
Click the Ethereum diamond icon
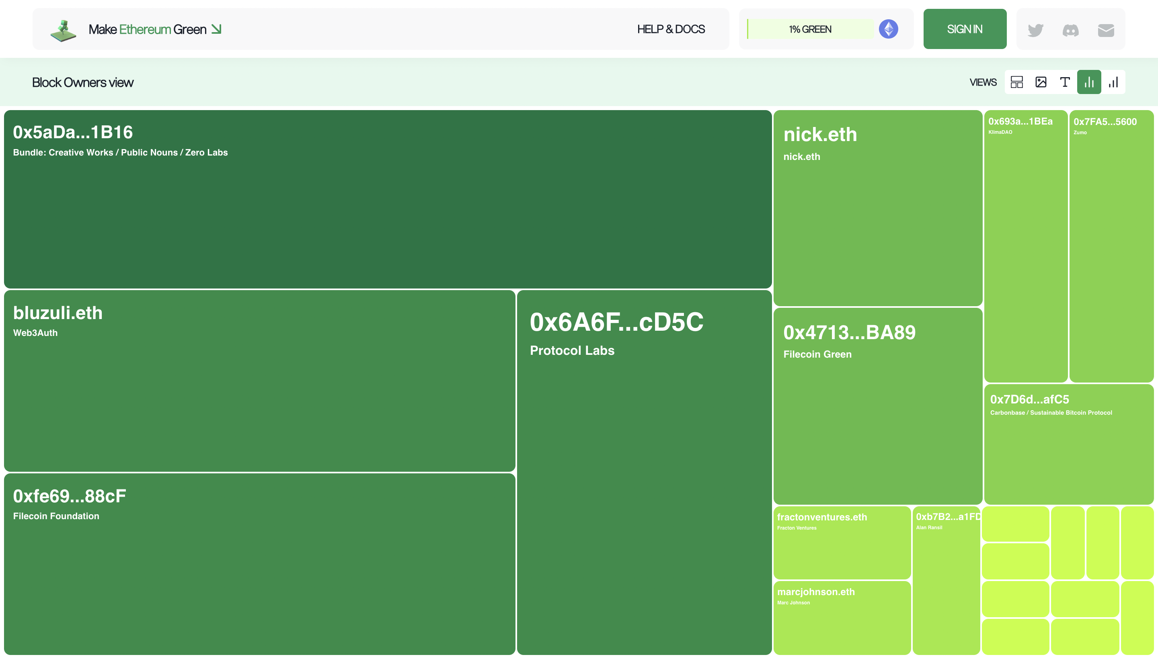tap(889, 29)
